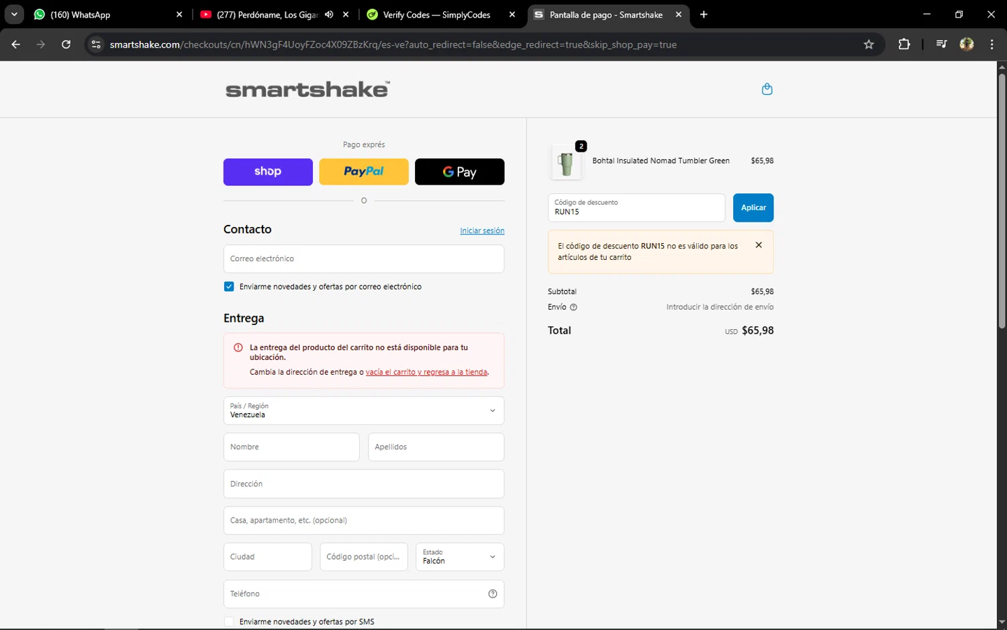Pay with PayPal express button
This screenshot has height=630, width=1007.
point(364,172)
